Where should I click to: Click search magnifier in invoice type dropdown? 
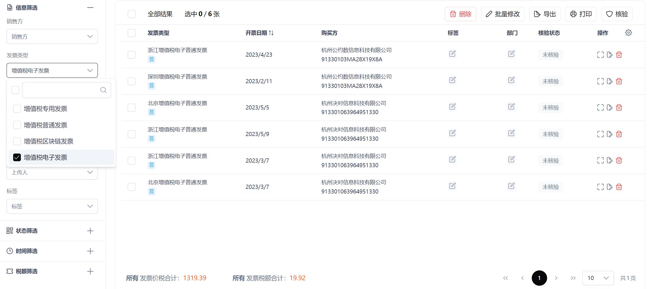[x=103, y=90]
